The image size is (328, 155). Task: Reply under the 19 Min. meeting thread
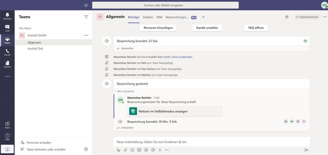point(125,128)
